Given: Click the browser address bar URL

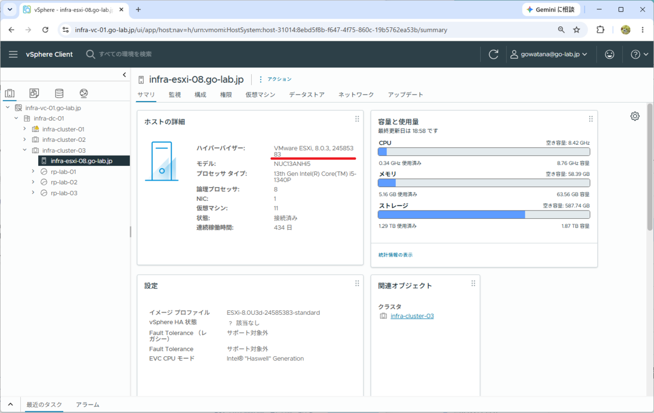Looking at the screenshot, I should [261, 30].
